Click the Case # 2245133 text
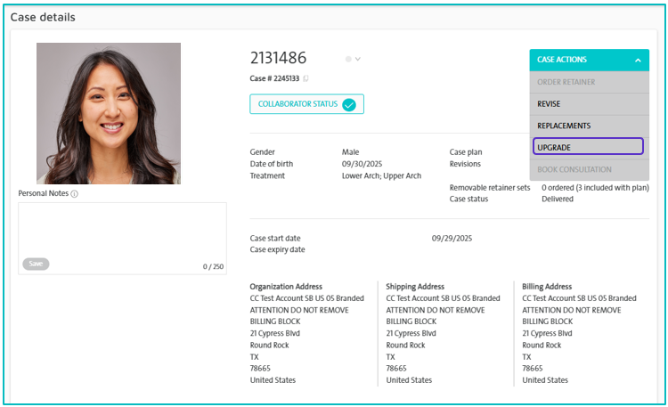The height and width of the screenshot is (407, 668). tap(274, 78)
